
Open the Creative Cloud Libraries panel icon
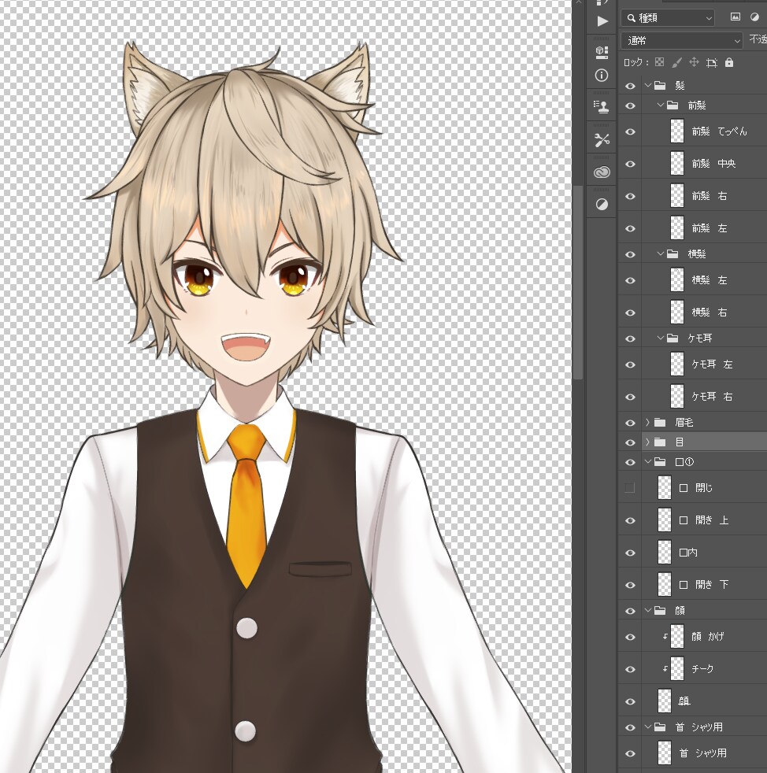pyautogui.click(x=602, y=172)
